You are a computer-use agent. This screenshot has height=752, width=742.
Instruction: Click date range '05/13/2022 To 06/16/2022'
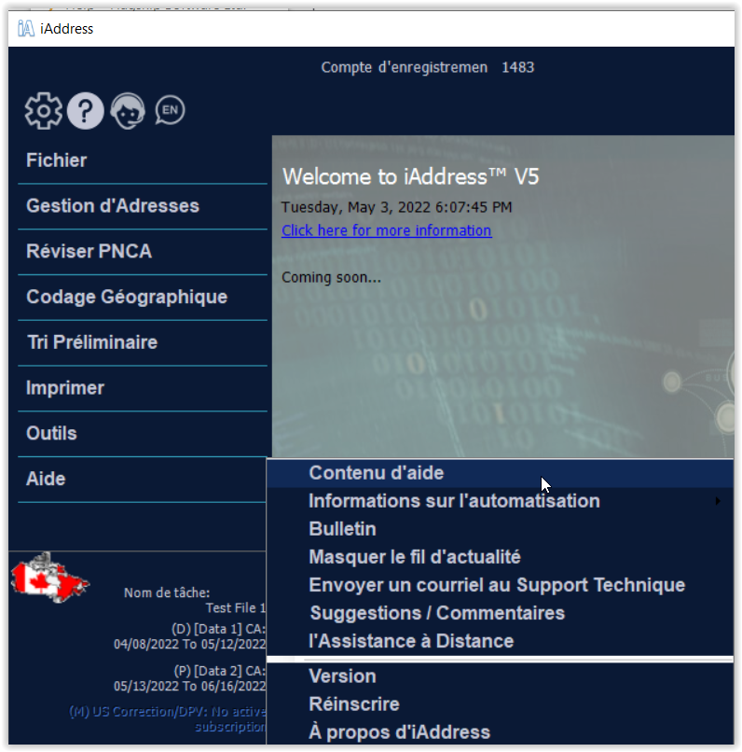[x=189, y=687]
